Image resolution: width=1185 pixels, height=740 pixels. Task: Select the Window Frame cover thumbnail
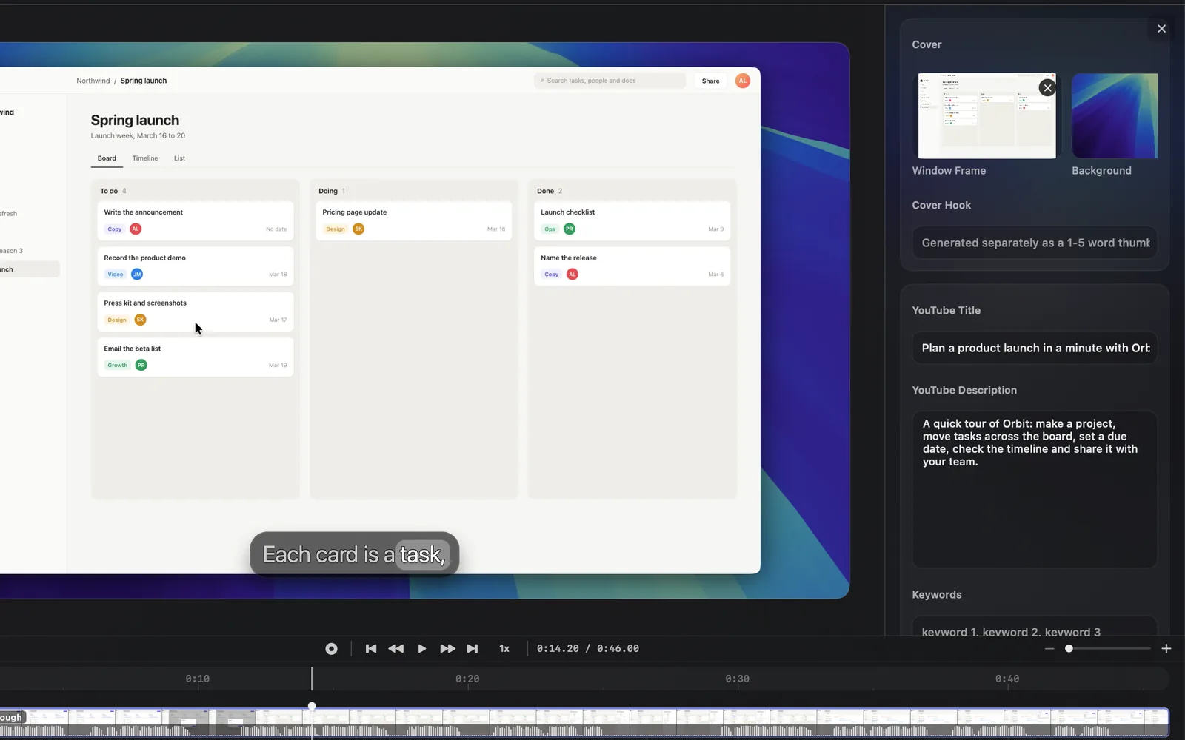(x=987, y=115)
